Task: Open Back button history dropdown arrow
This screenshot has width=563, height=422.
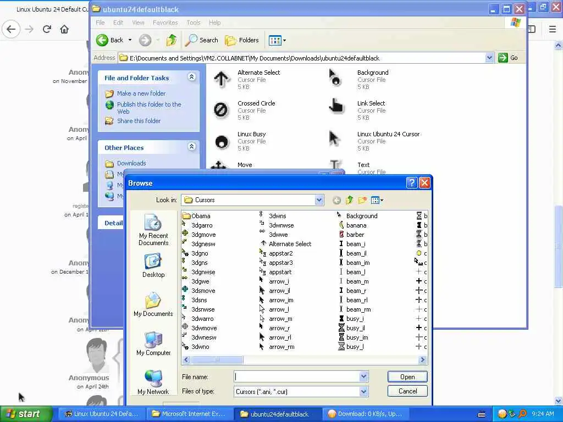Action: [130, 40]
